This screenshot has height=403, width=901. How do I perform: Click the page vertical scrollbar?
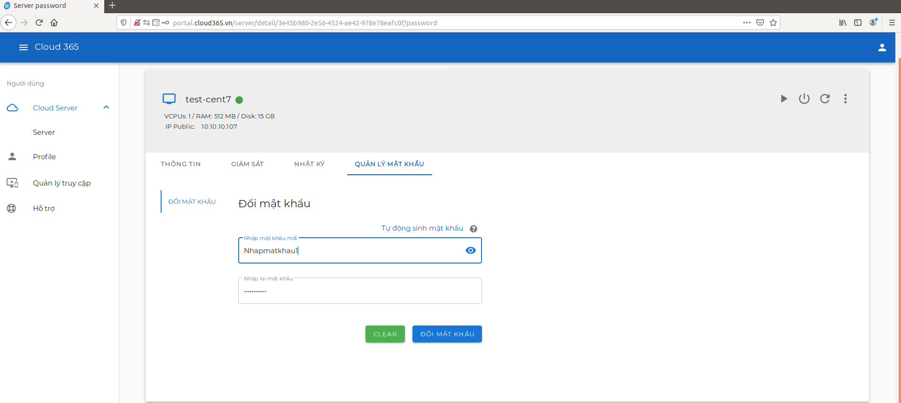(x=899, y=230)
